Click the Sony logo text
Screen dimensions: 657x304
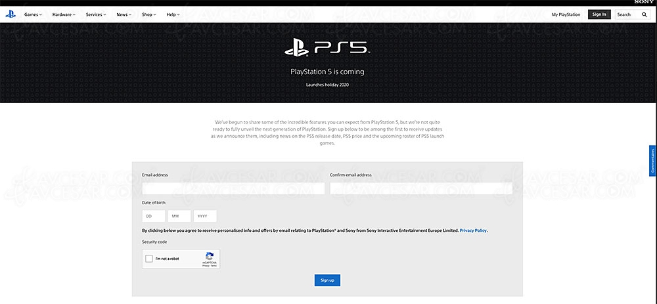(644, 3)
